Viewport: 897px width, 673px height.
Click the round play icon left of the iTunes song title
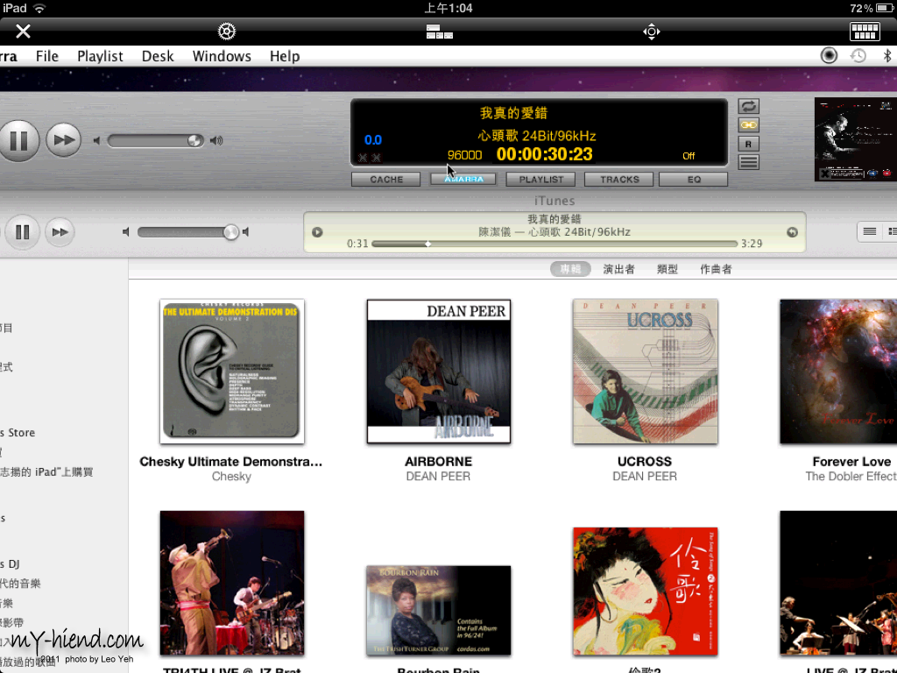pyautogui.click(x=317, y=232)
